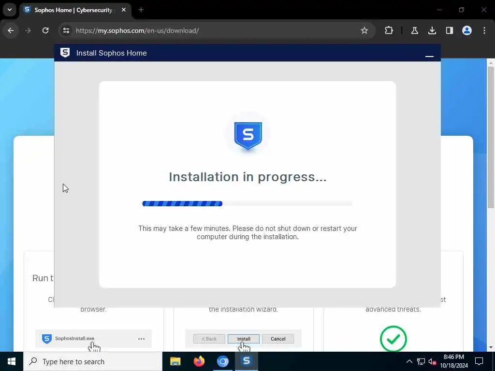This screenshot has width=495, height=371.
Task: Open a new browser tab
Action: (141, 10)
